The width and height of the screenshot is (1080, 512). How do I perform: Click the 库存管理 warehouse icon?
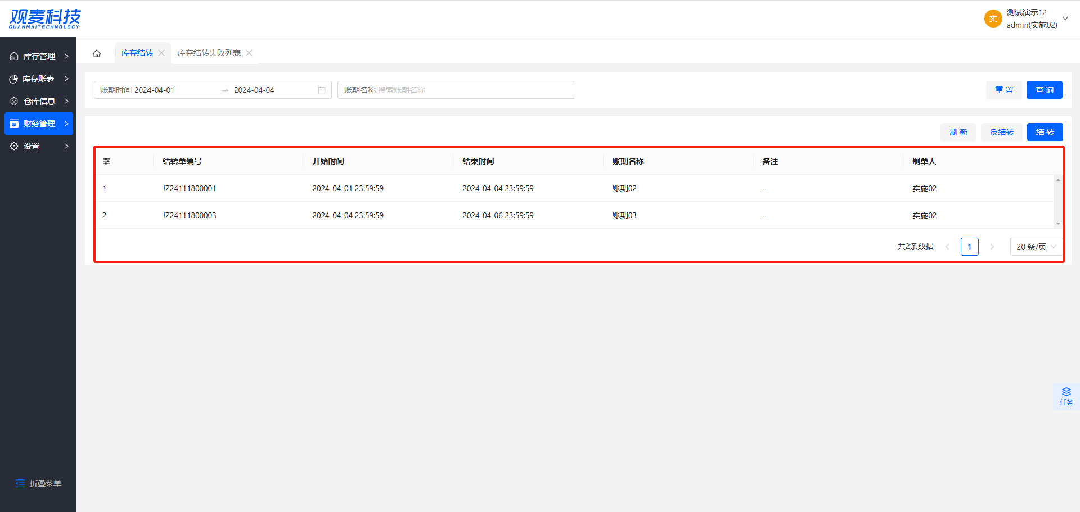coord(14,56)
